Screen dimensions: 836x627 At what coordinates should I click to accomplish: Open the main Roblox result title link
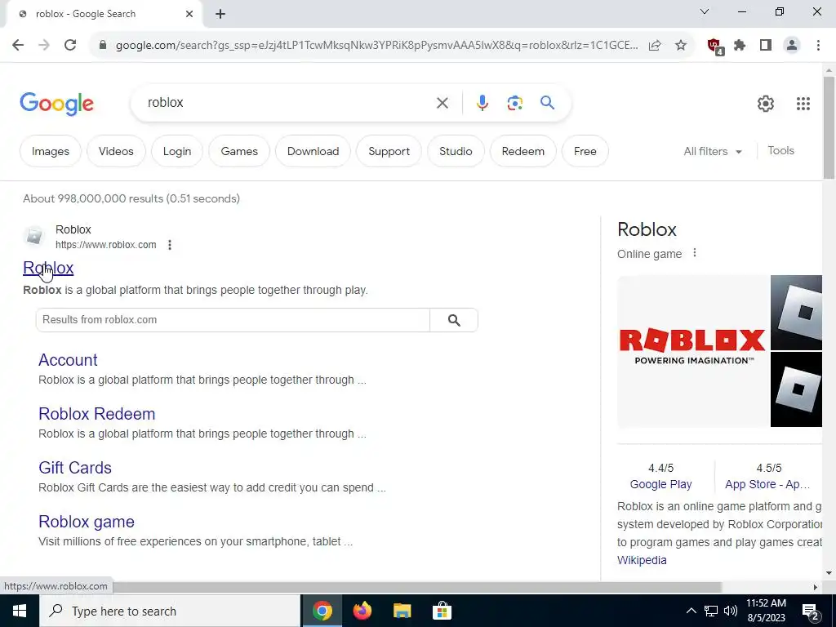click(48, 268)
